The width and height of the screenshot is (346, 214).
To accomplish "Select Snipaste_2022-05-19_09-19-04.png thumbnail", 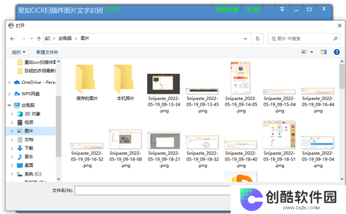I will click(x=318, y=143).
